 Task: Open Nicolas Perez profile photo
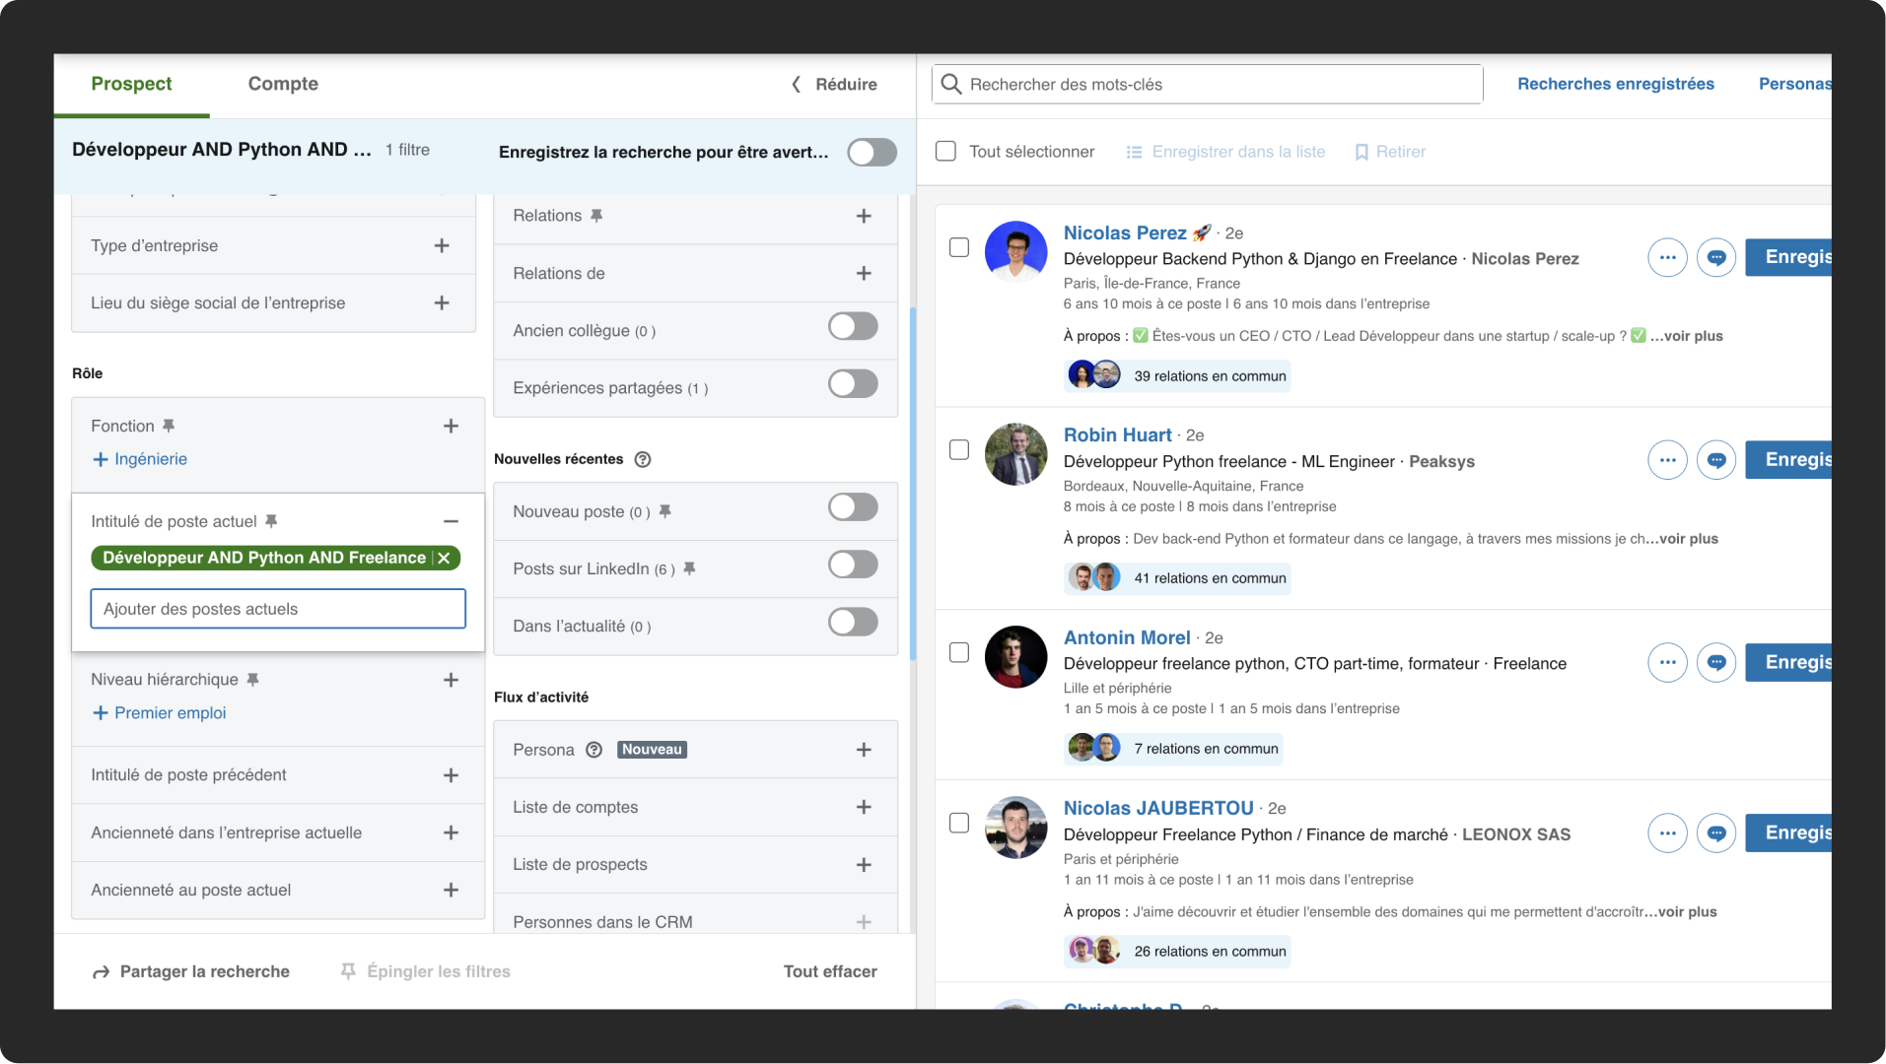(x=1015, y=251)
